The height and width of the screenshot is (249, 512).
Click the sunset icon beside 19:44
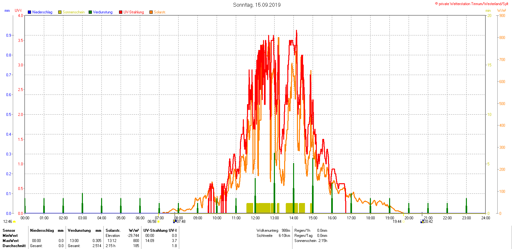point(403,222)
